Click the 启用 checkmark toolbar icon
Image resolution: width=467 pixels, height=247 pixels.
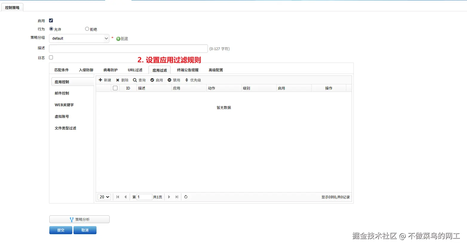click(152, 80)
